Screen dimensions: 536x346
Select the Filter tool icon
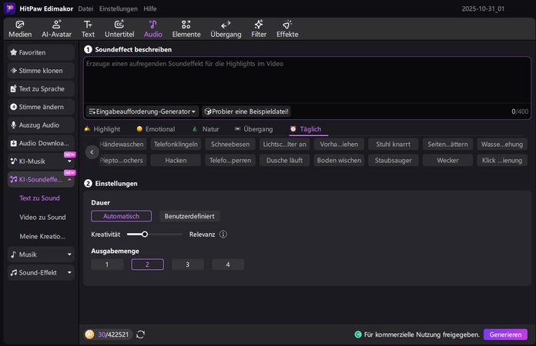259,28
